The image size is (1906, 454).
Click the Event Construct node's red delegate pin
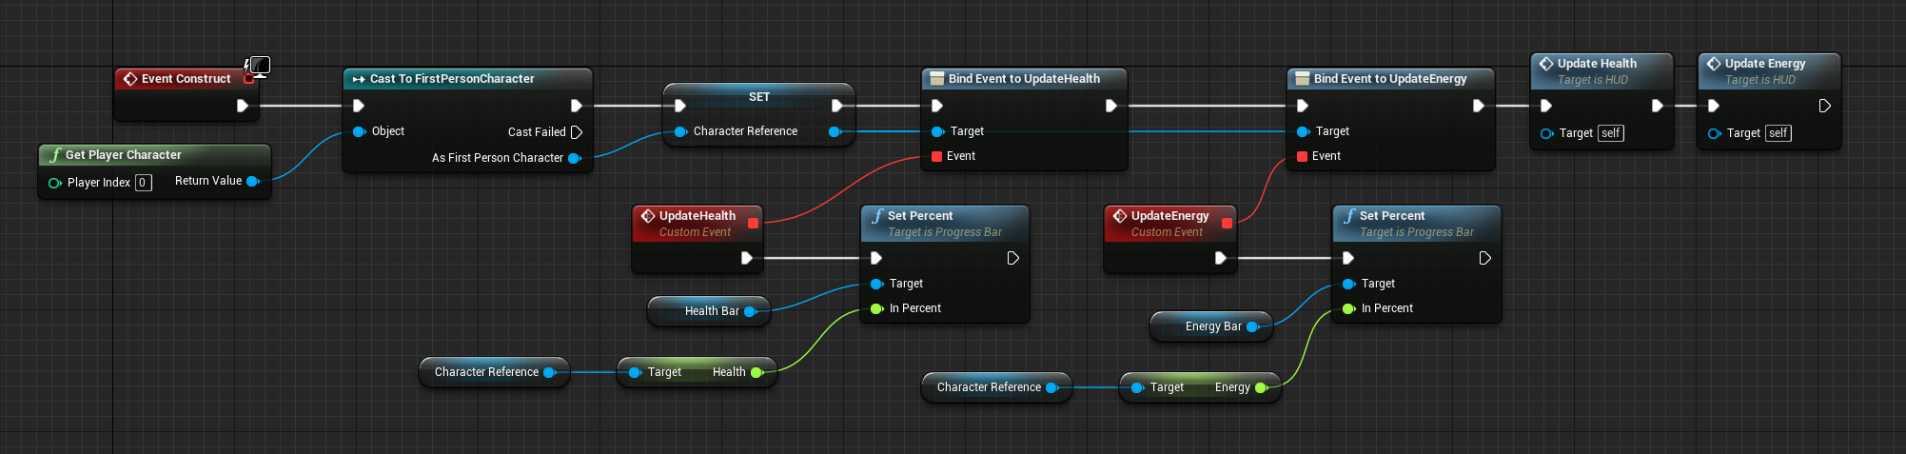click(248, 79)
